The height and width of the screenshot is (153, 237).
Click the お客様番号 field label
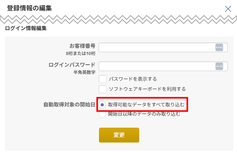click(82, 46)
